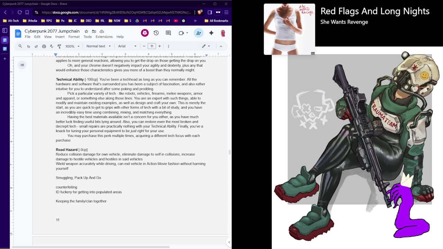Open the Tools menu

click(x=88, y=37)
